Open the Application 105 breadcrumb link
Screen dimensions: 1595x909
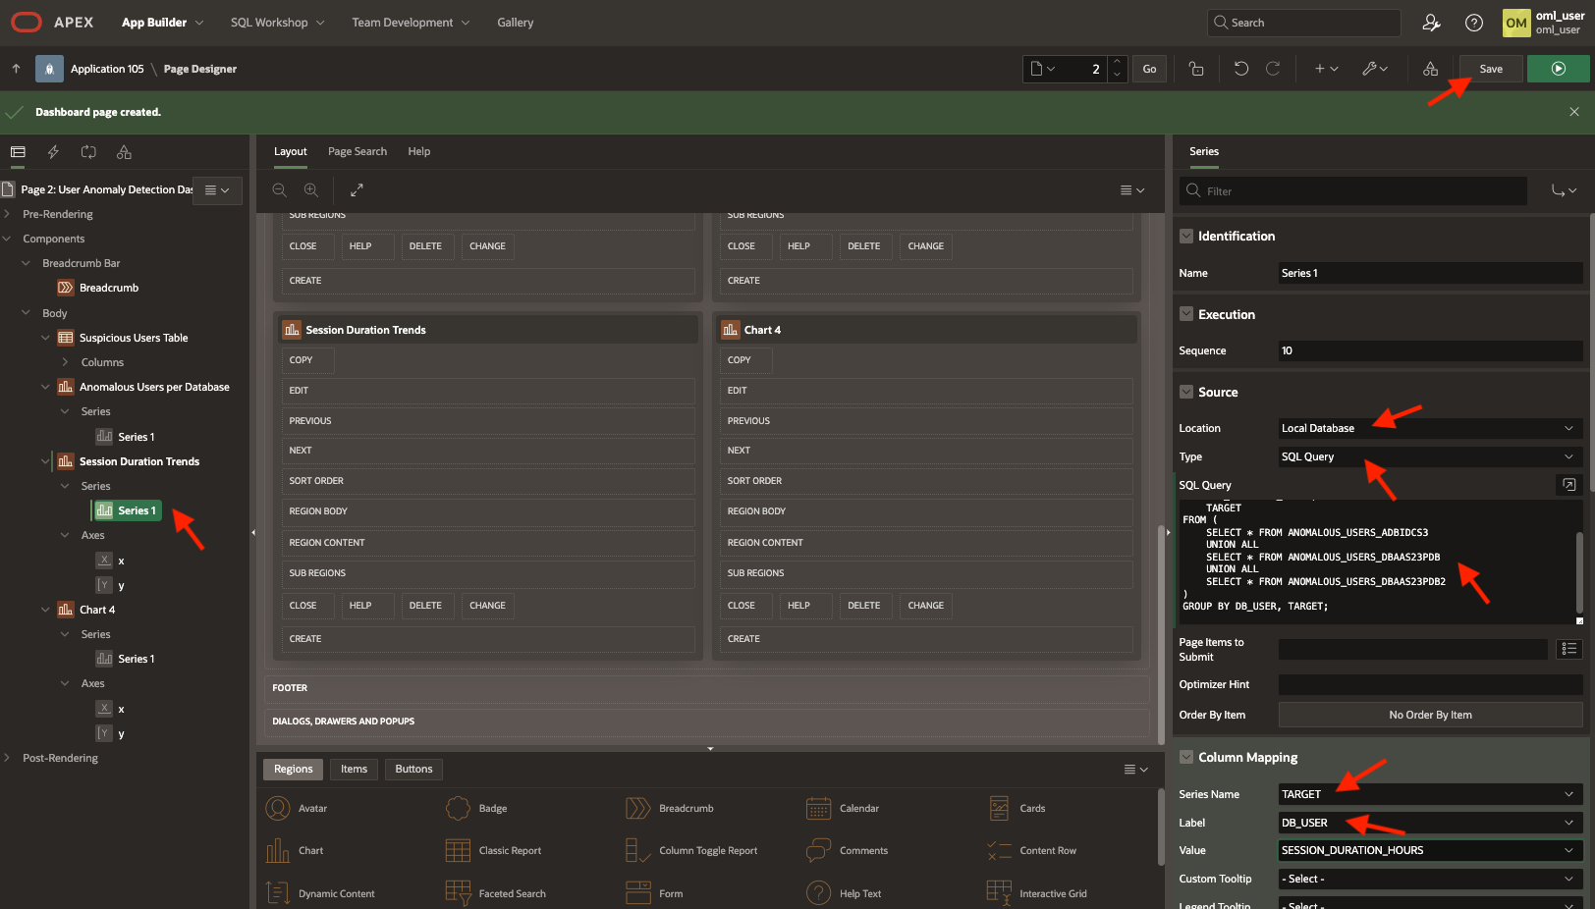tap(107, 69)
